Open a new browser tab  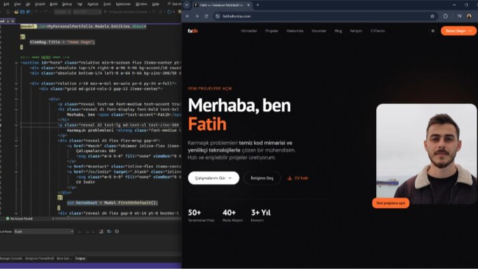click(257, 5)
